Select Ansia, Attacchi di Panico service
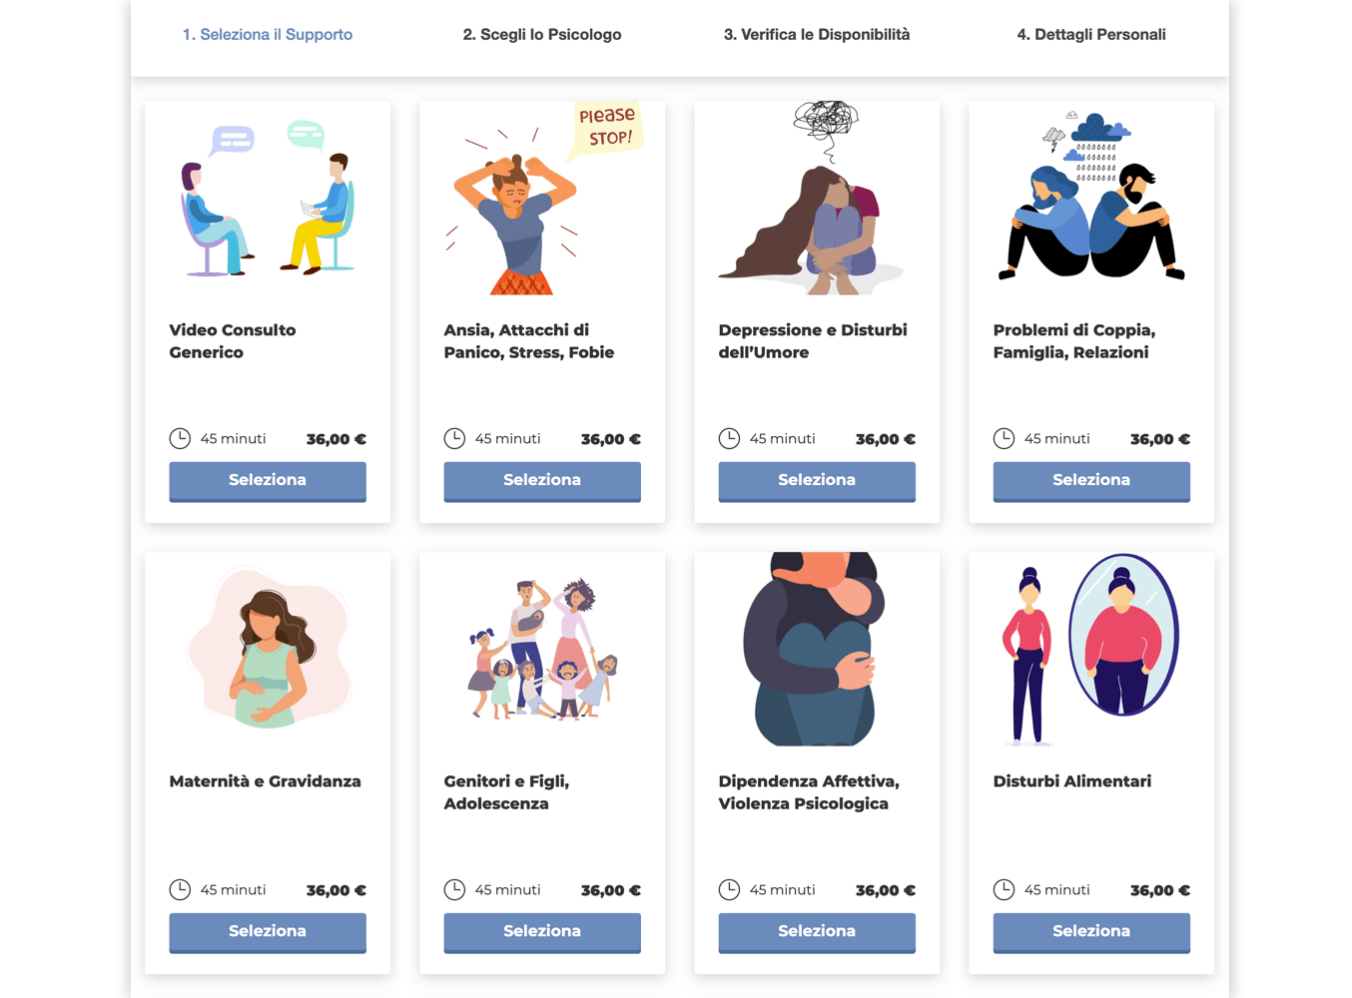Image resolution: width=1352 pixels, height=998 pixels. click(x=542, y=481)
